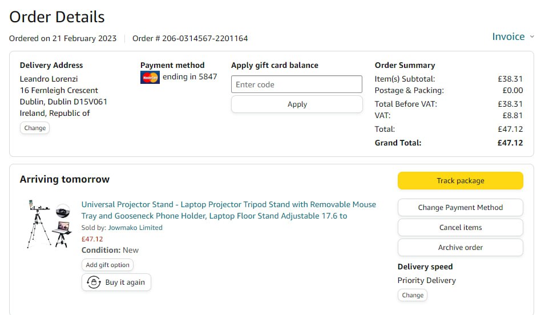Open the projector stand product thumbnail
The width and height of the screenshot is (541, 315).
tap(49, 223)
